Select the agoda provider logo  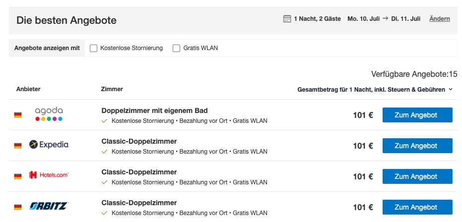[49, 114]
